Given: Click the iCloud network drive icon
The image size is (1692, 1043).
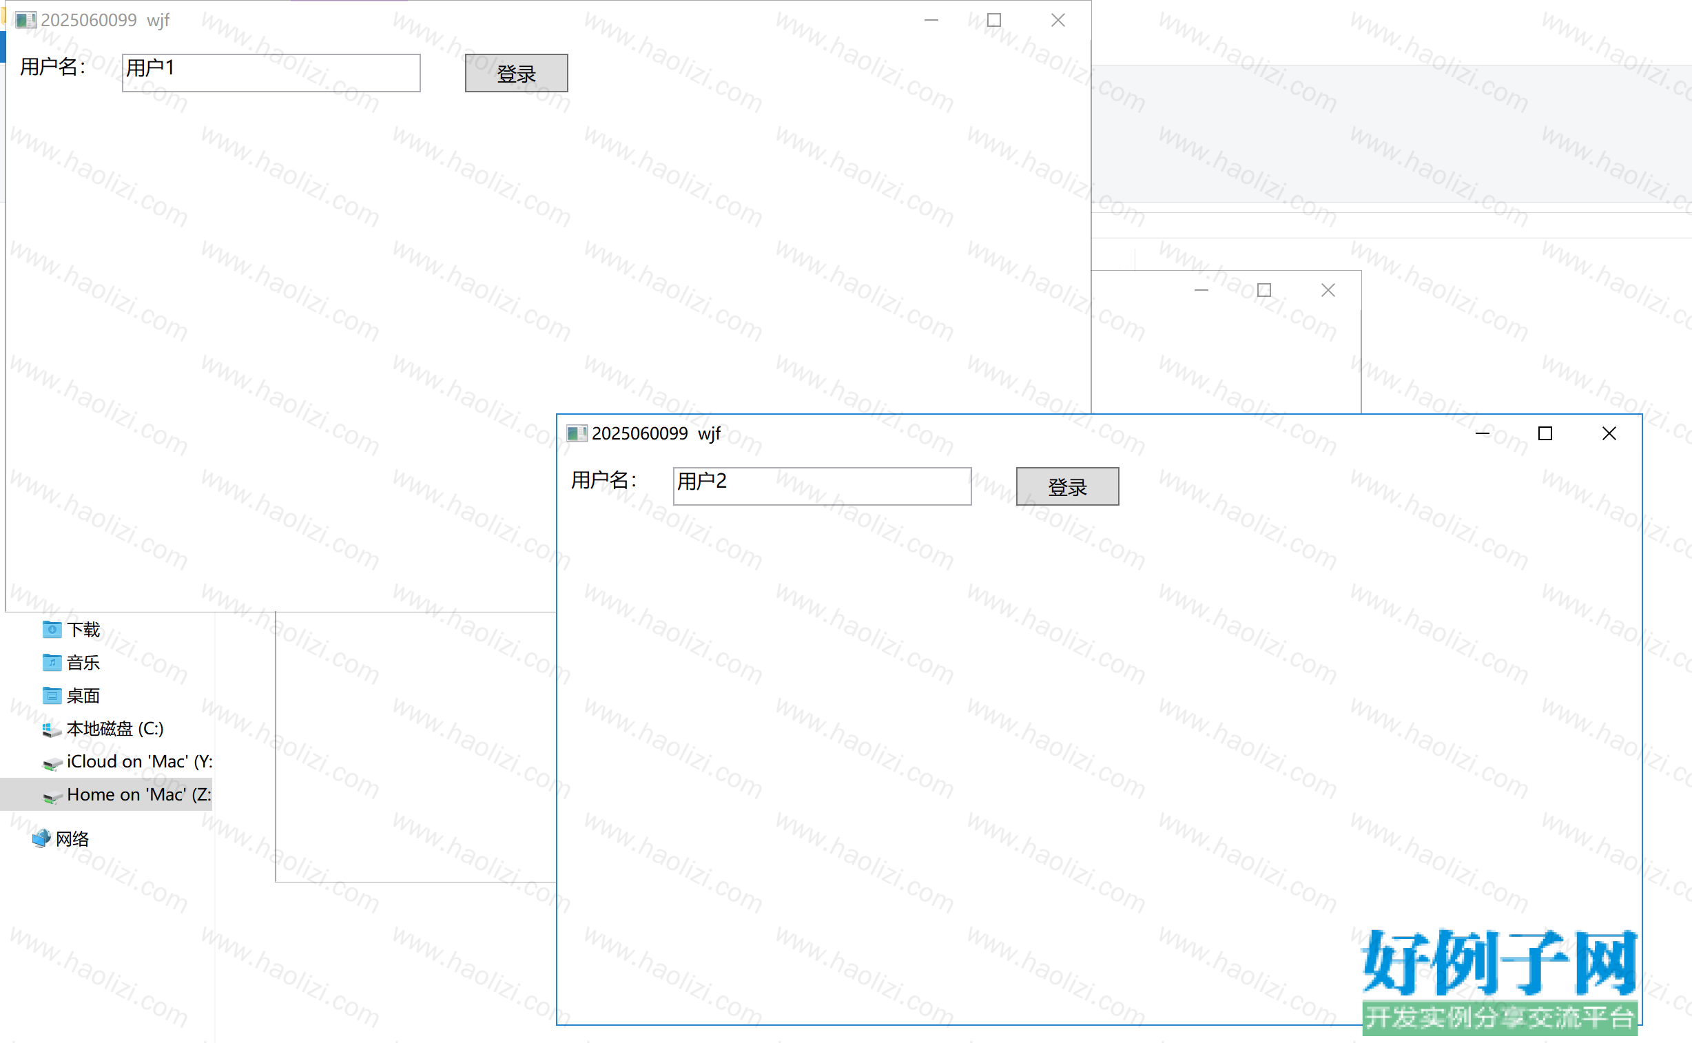Looking at the screenshot, I should (x=52, y=763).
